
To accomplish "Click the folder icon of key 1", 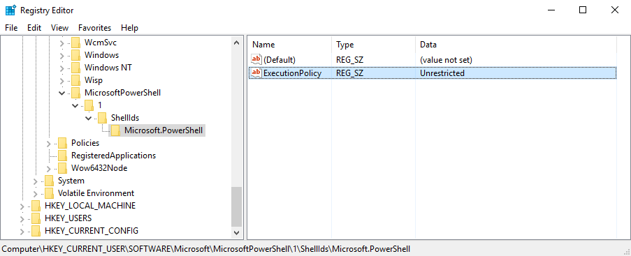I will 89,105.
